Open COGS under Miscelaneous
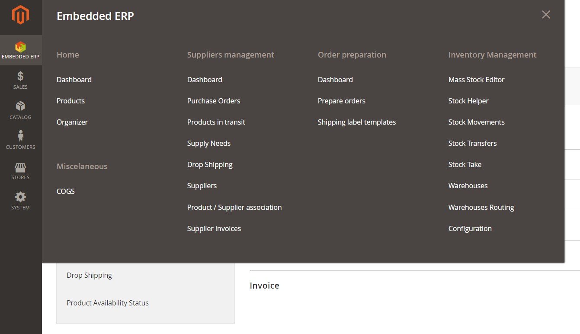Image resolution: width=580 pixels, height=334 pixels. point(66,191)
